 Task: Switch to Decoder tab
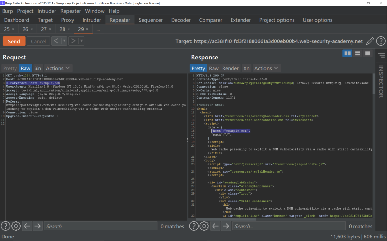(181, 20)
